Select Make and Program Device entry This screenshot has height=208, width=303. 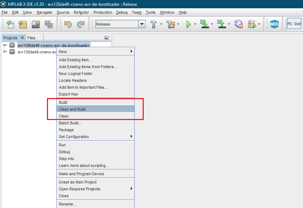coord(95,174)
